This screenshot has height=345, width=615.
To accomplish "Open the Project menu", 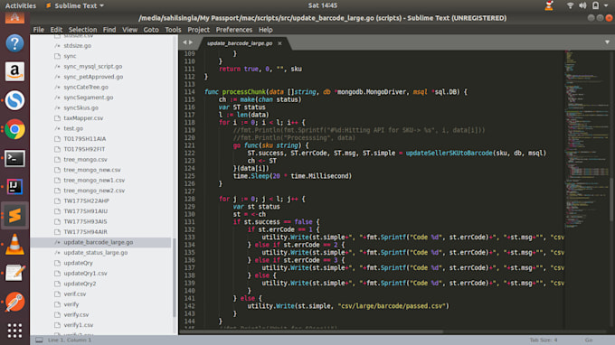I will pos(198,30).
